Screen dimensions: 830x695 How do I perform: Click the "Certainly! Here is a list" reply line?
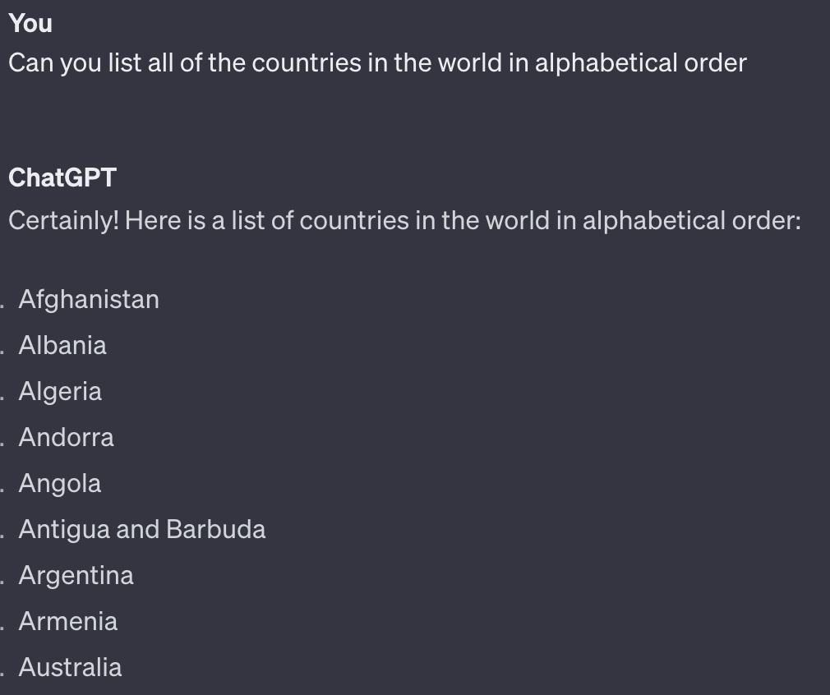404,220
